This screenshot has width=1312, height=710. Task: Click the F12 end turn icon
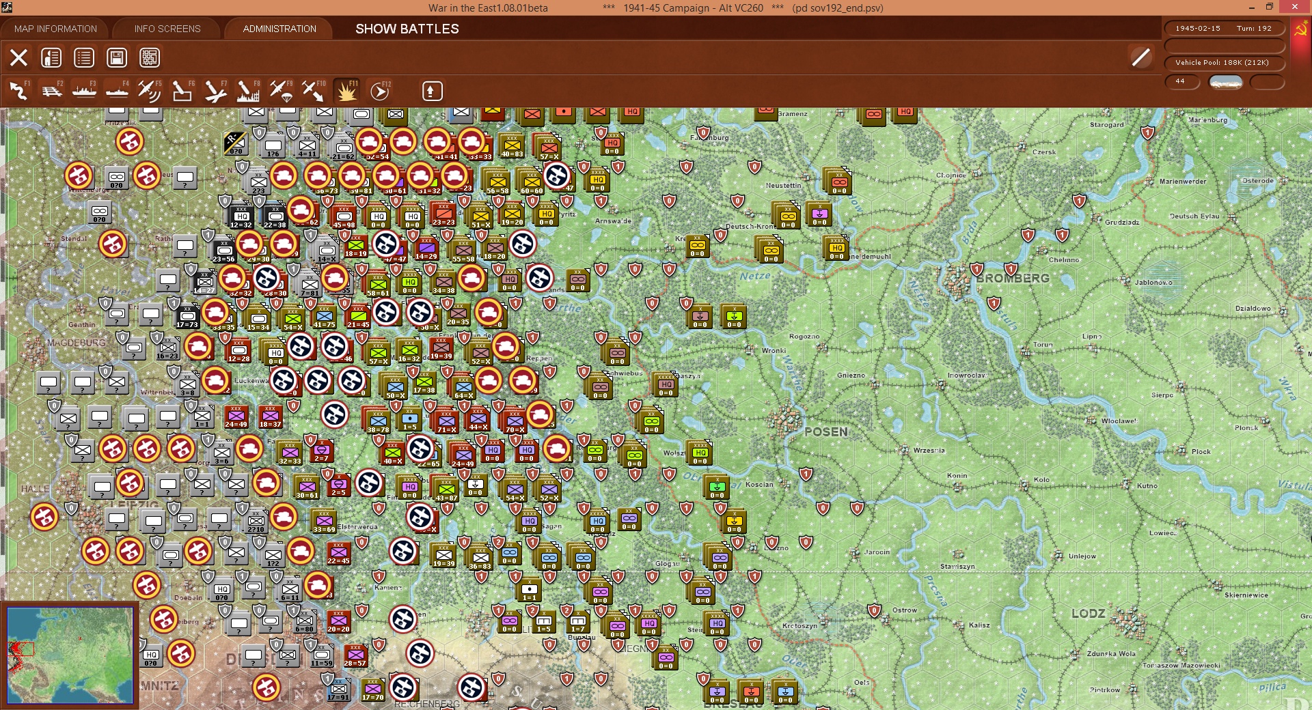coord(380,91)
